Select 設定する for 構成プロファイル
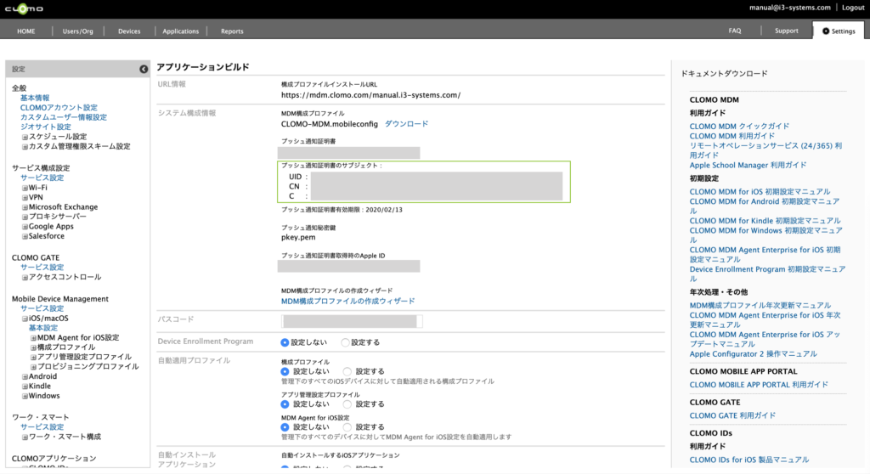Image resolution: width=870 pixels, height=474 pixels. [x=347, y=372]
